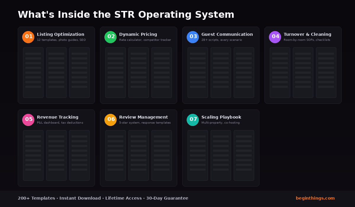
Task: Click the orange 01 badge
Action: (28, 37)
